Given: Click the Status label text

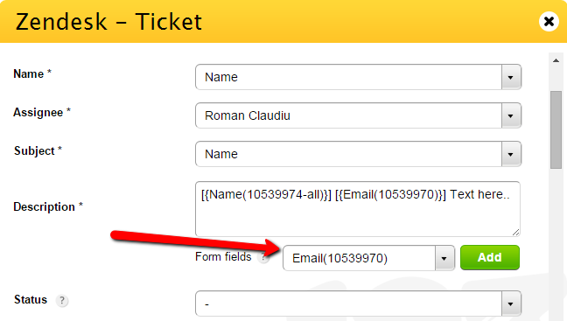Looking at the screenshot, I should [x=31, y=300].
